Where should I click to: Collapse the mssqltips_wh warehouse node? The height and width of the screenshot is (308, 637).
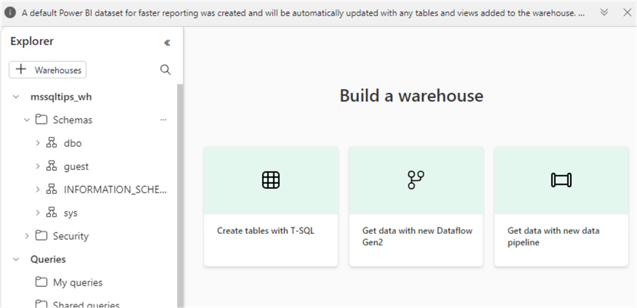click(16, 97)
